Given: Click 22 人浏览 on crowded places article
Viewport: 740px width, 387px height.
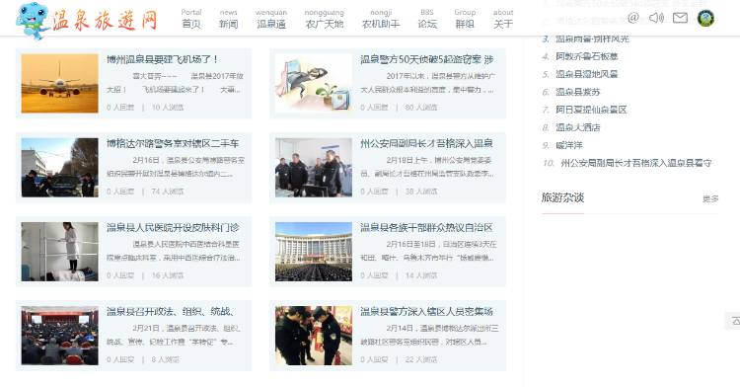Looking at the screenshot, I should pos(421,359).
